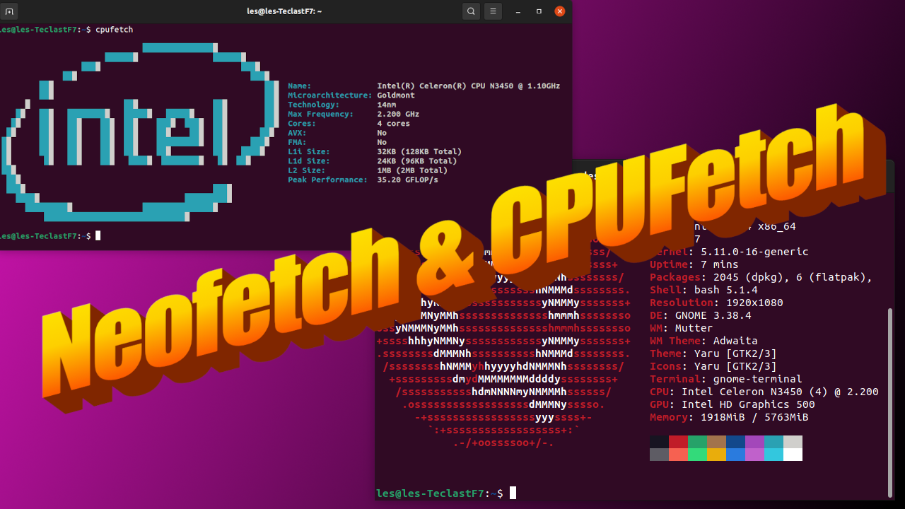This screenshot has width=905, height=509.
Task: Click the 'Goldmont' microarchitecture value
Action: point(396,95)
